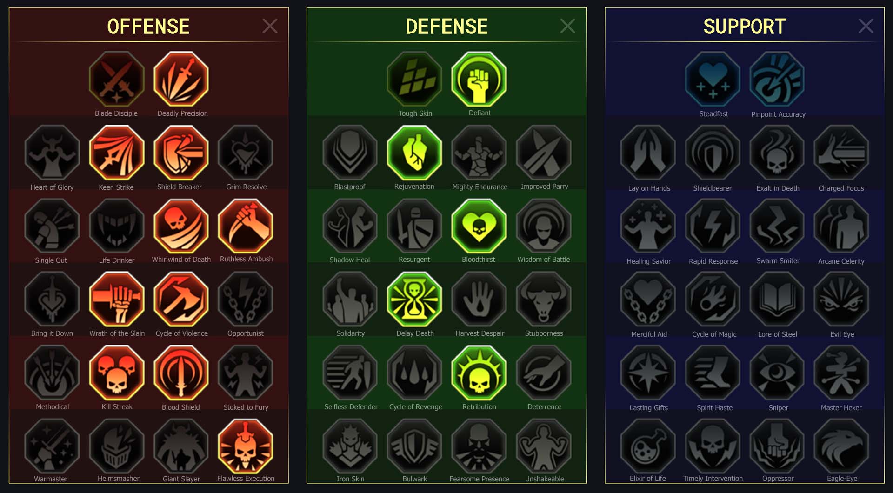The image size is (893, 493).
Task: Close the Offense mastery panel
Action: (x=270, y=26)
